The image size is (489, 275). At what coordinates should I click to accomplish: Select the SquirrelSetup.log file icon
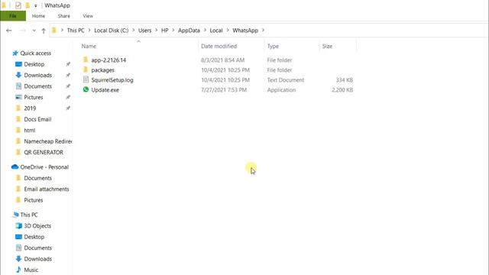pos(86,79)
